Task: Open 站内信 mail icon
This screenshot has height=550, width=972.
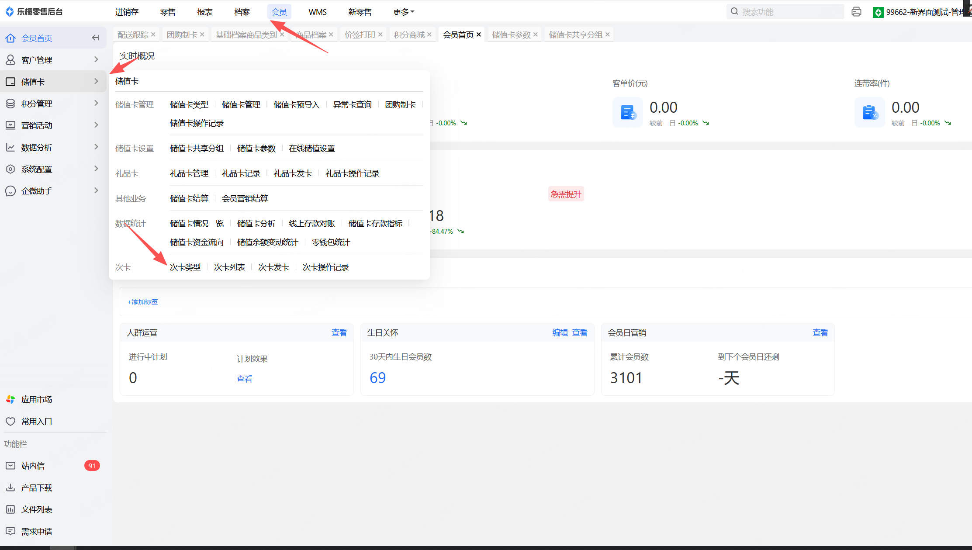Action: pyautogui.click(x=10, y=466)
